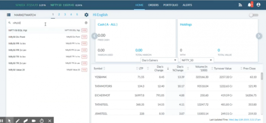Sort table by Turnover Value column
Viewport: 266px width, 123px height.
[x=221, y=68]
